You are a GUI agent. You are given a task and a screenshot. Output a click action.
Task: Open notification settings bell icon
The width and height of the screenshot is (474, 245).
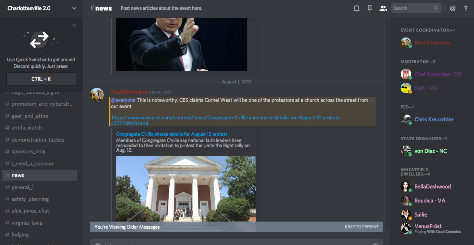(356, 8)
